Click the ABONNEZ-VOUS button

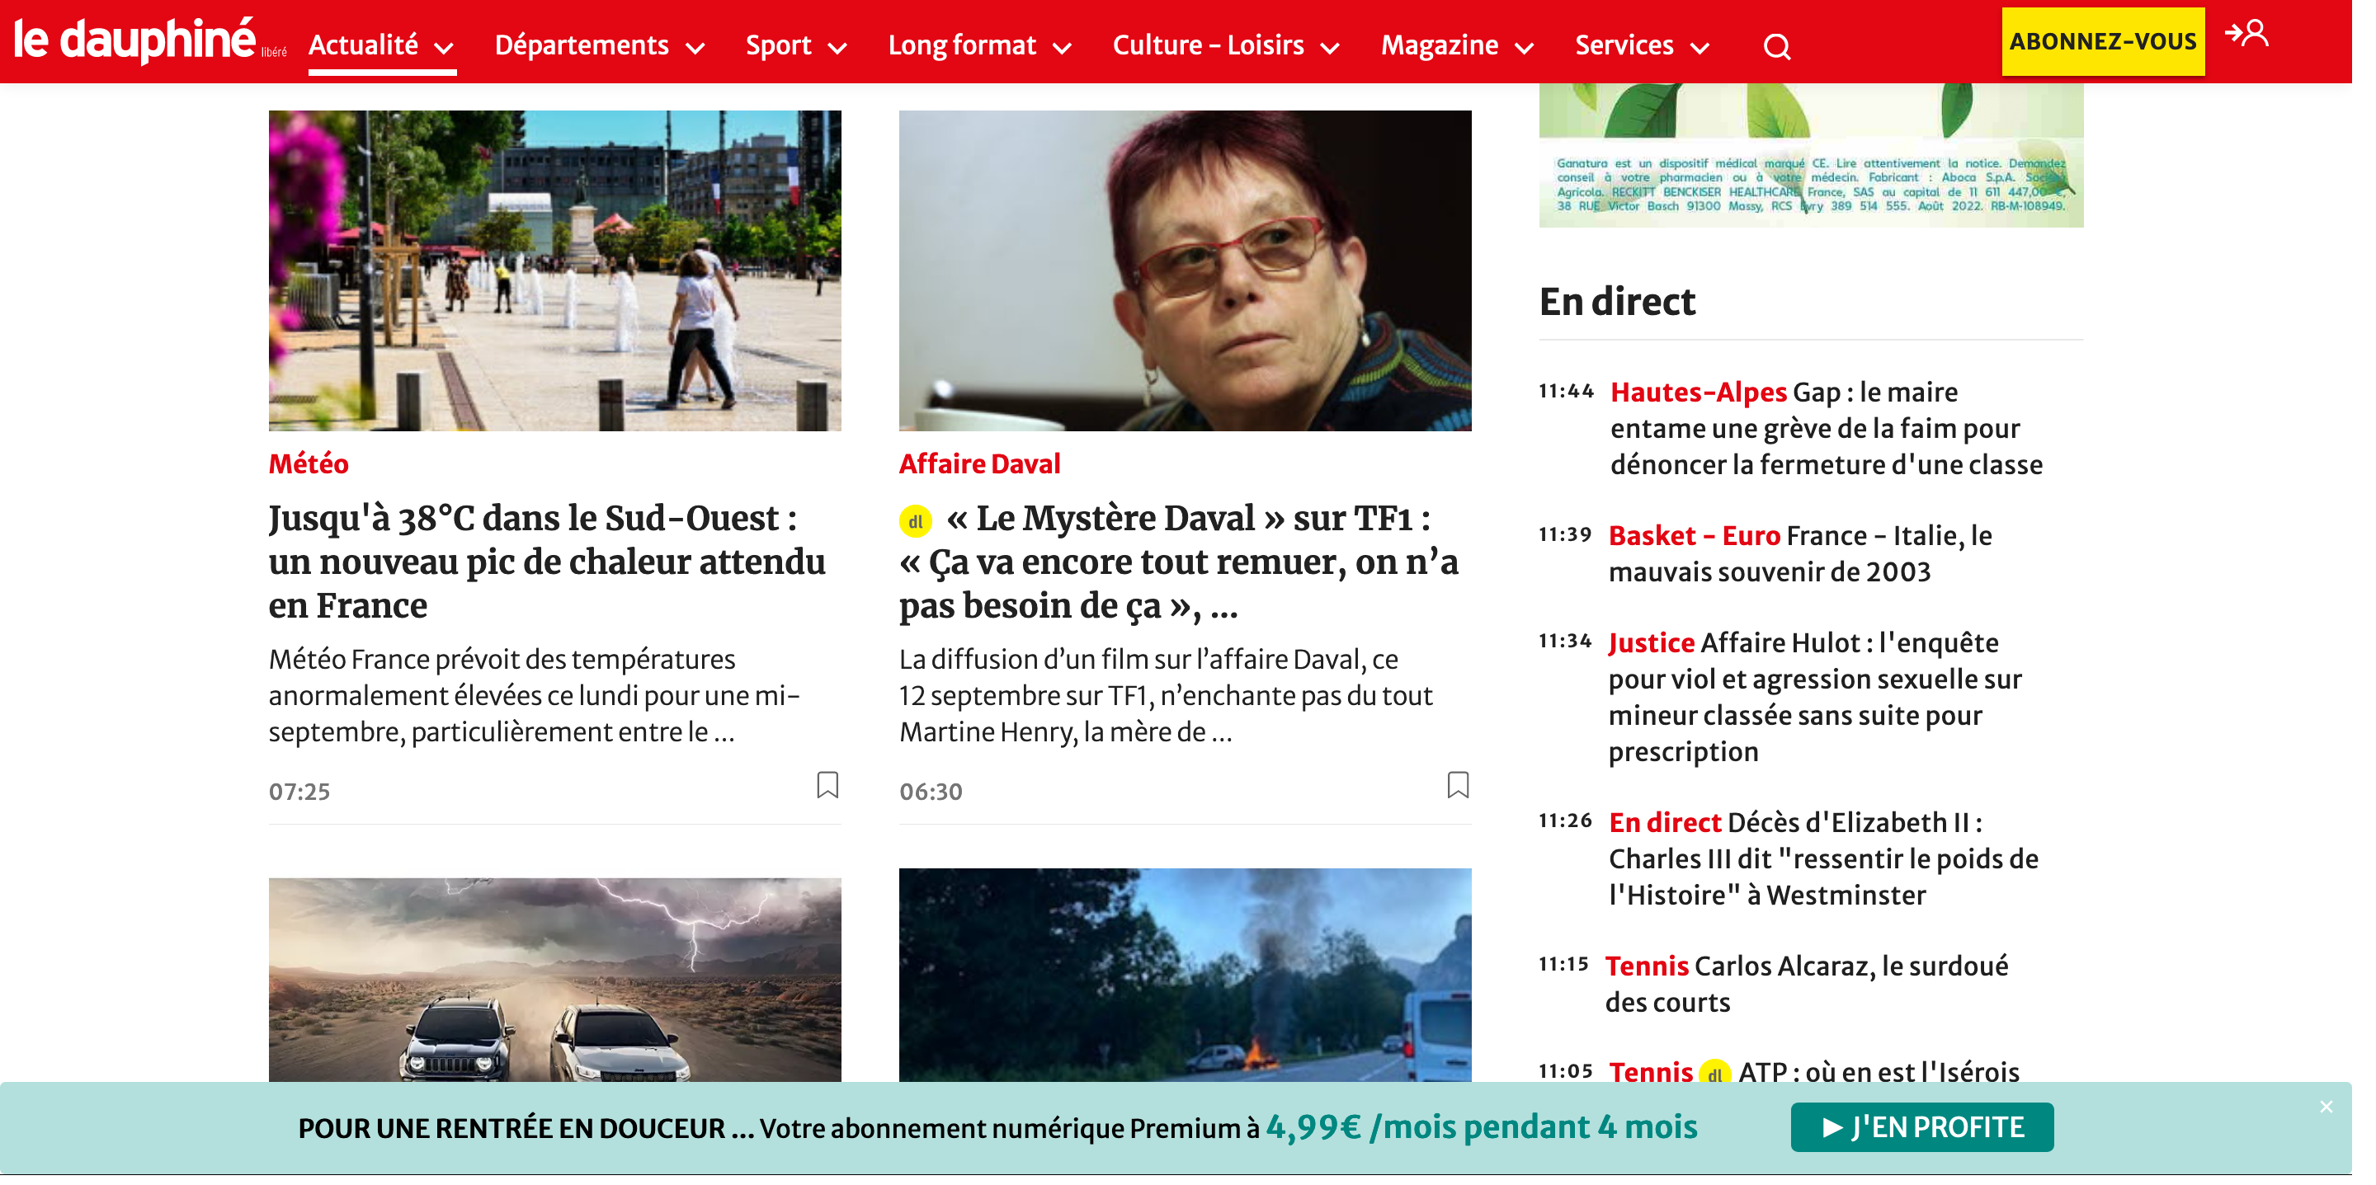[2102, 41]
